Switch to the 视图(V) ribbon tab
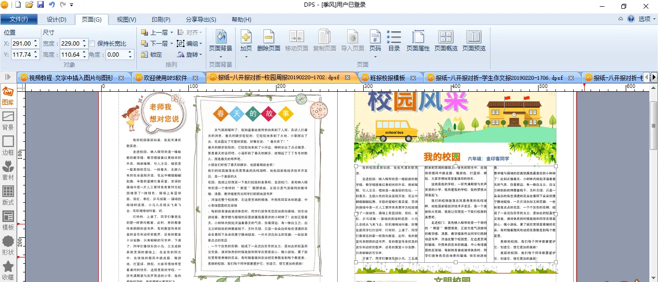The image size is (658, 282). [126, 19]
